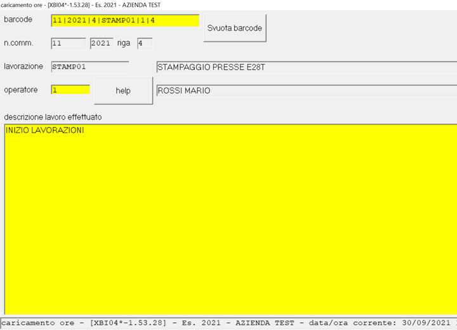Focus the lavorazione code field STAMP01
Image resolution: width=457 pixels, height=330 pixels.
89,67
